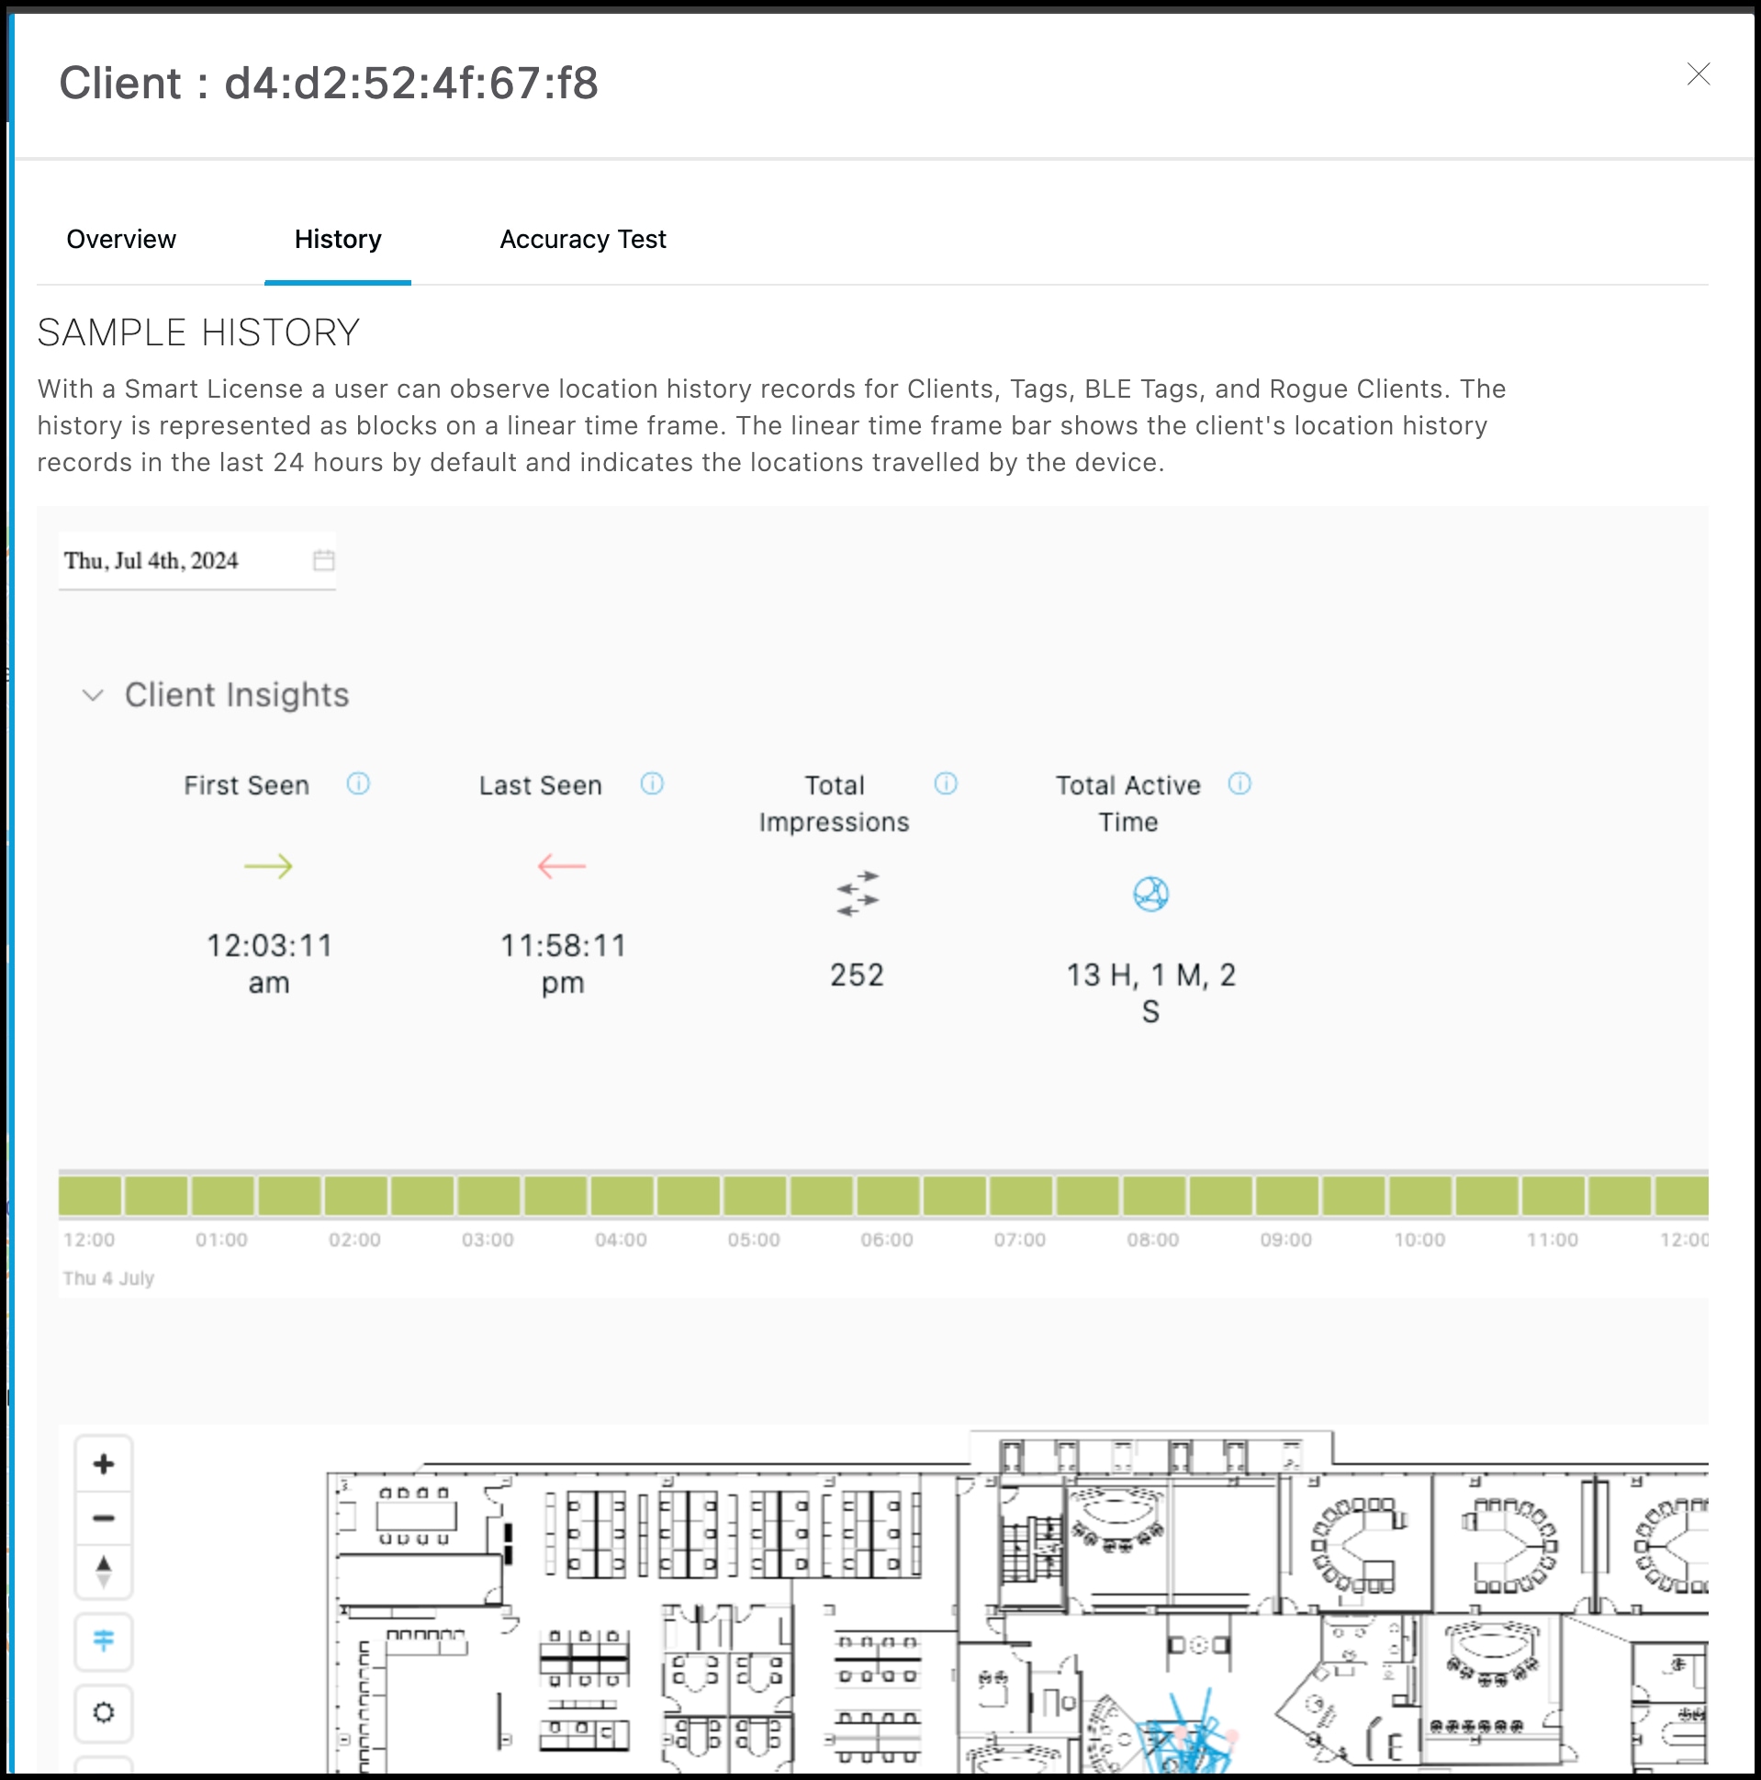Reset map orientation with compass button
Image resolution: width=1761 pixels, height=1780 pixels.
pyautogui.click(x=103, y=1572)
